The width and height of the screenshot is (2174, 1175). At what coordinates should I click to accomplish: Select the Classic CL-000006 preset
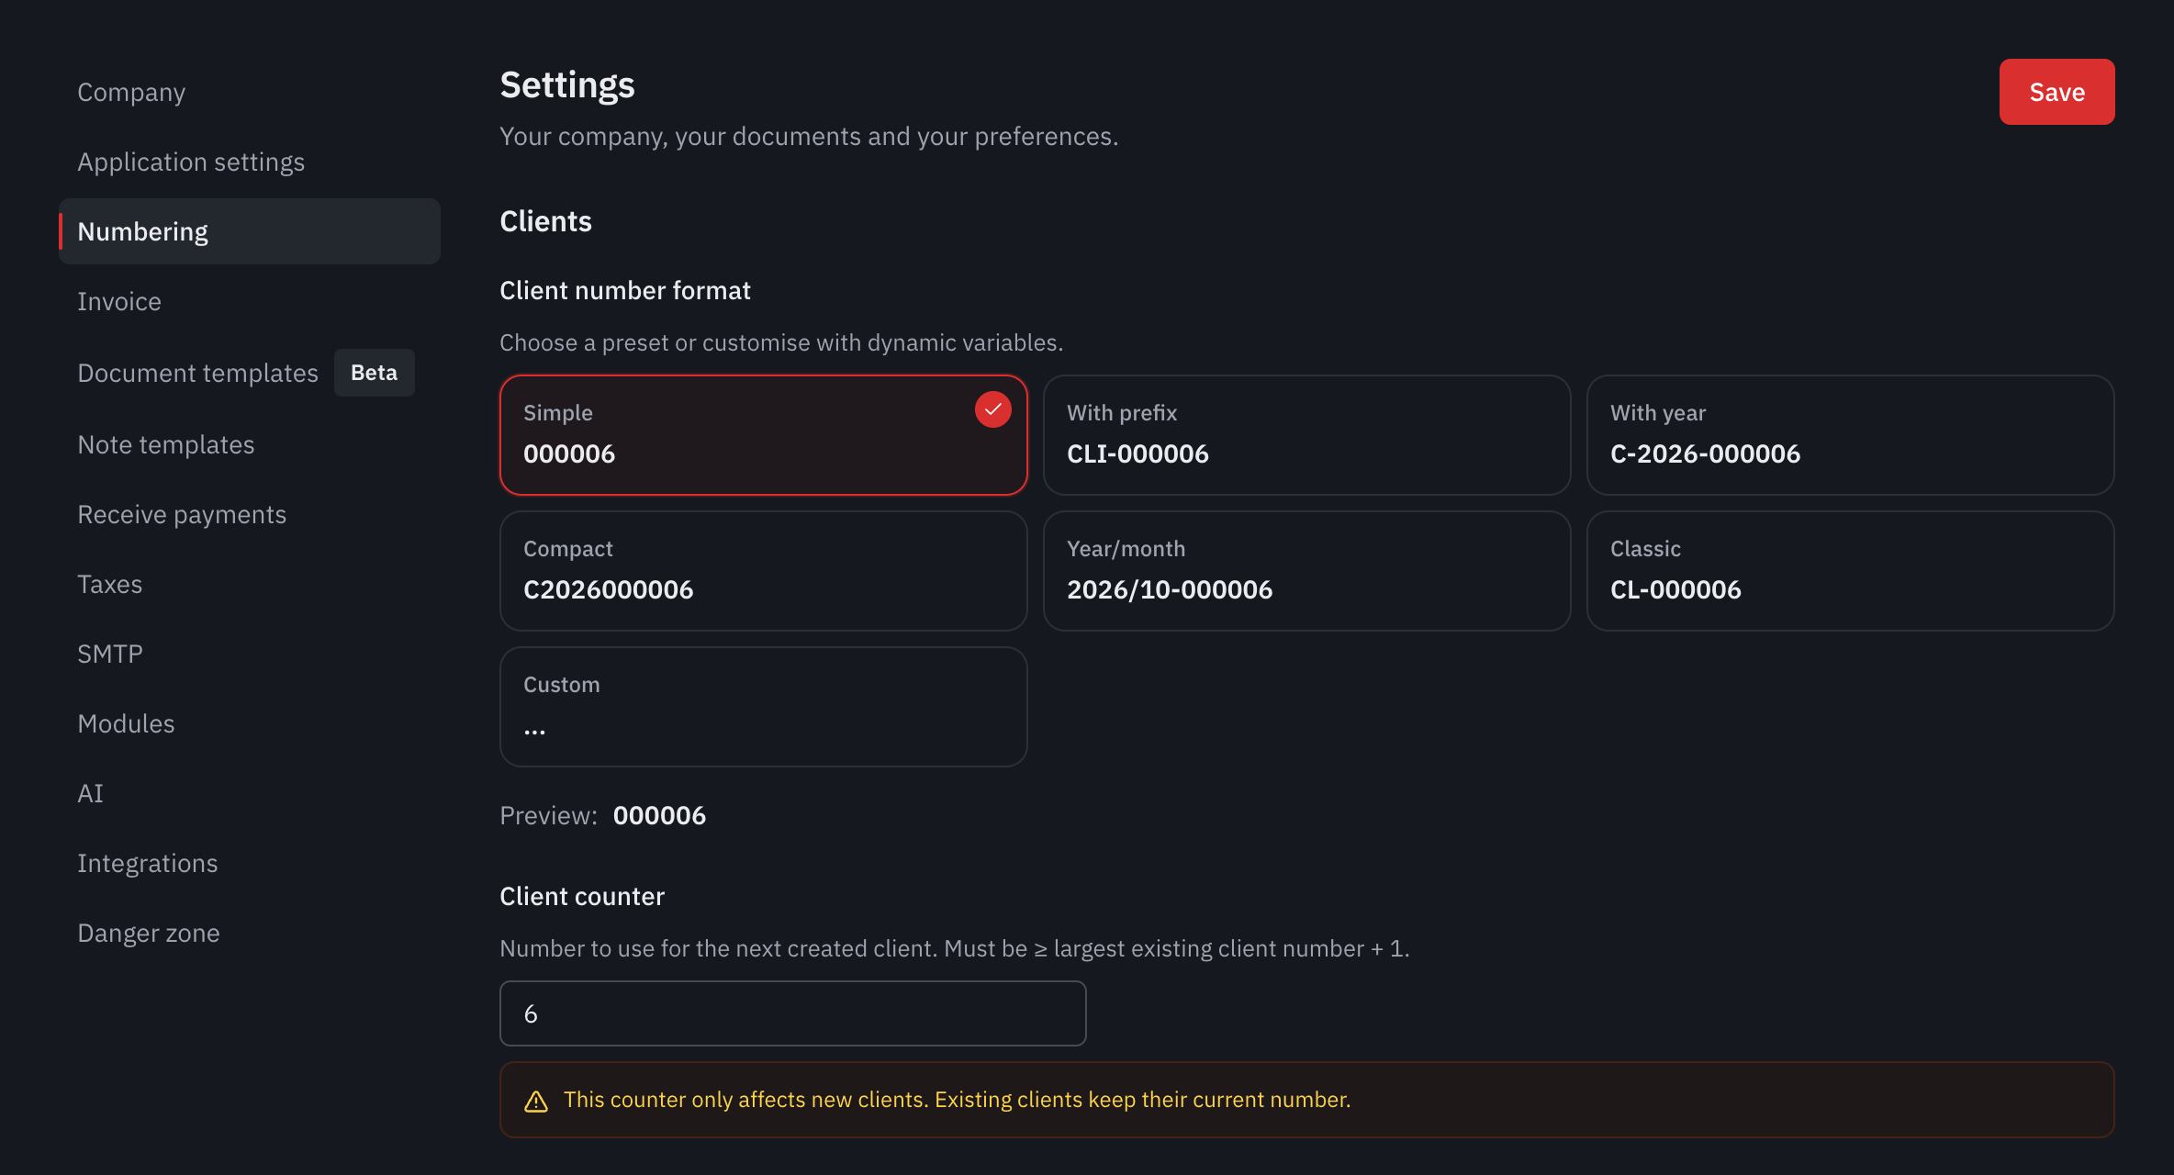(x=1850, y=571)
